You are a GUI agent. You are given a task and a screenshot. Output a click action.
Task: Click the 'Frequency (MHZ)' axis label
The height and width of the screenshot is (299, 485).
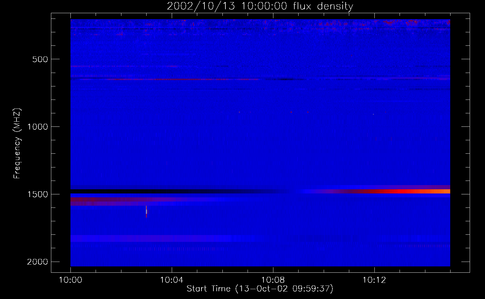tap(17, 144)
